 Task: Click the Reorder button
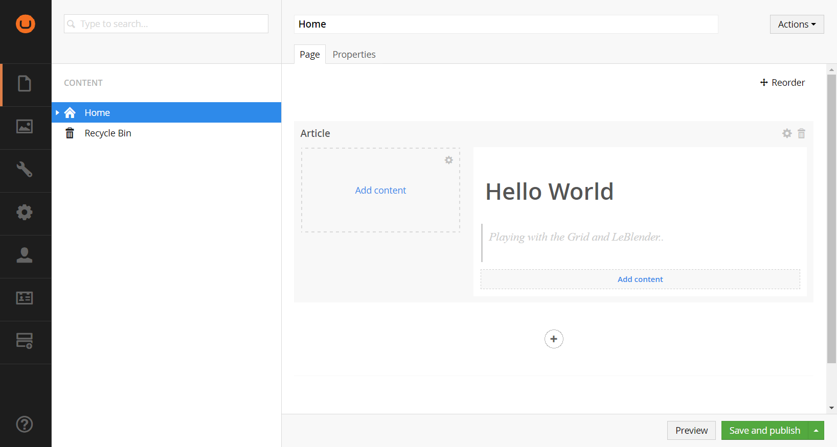coord(782,82)
